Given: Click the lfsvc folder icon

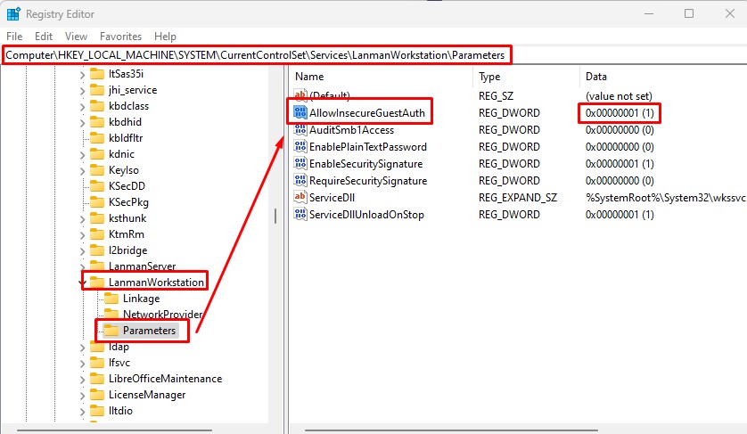Looking at the screenshot, I should (97, 363).
